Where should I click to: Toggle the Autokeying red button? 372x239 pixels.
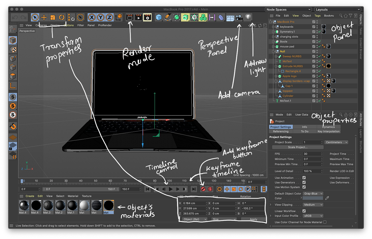coord(210,189)
